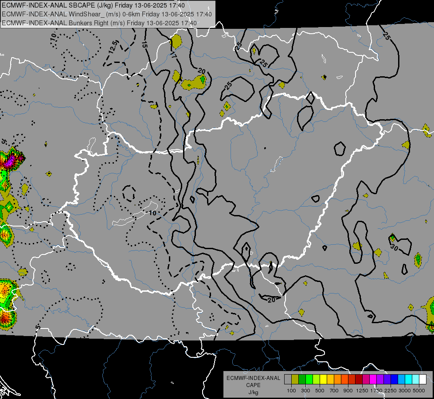Screen dimensions: 434x399
Task: Select the orange 700 legend swatch
Action: point(338,379)
